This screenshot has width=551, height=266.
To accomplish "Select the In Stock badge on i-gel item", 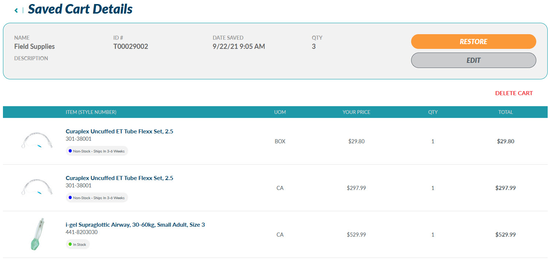I will (x=78, y=244).
